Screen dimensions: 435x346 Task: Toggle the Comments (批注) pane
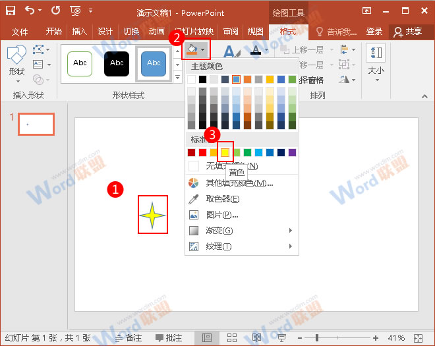169,337
